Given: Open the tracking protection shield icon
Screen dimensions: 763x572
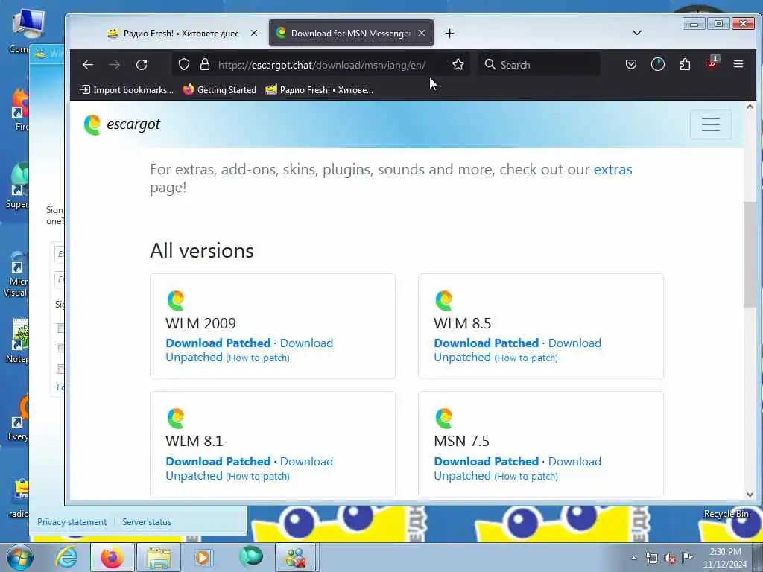Looking at the screenshot, I should point(184,64).
